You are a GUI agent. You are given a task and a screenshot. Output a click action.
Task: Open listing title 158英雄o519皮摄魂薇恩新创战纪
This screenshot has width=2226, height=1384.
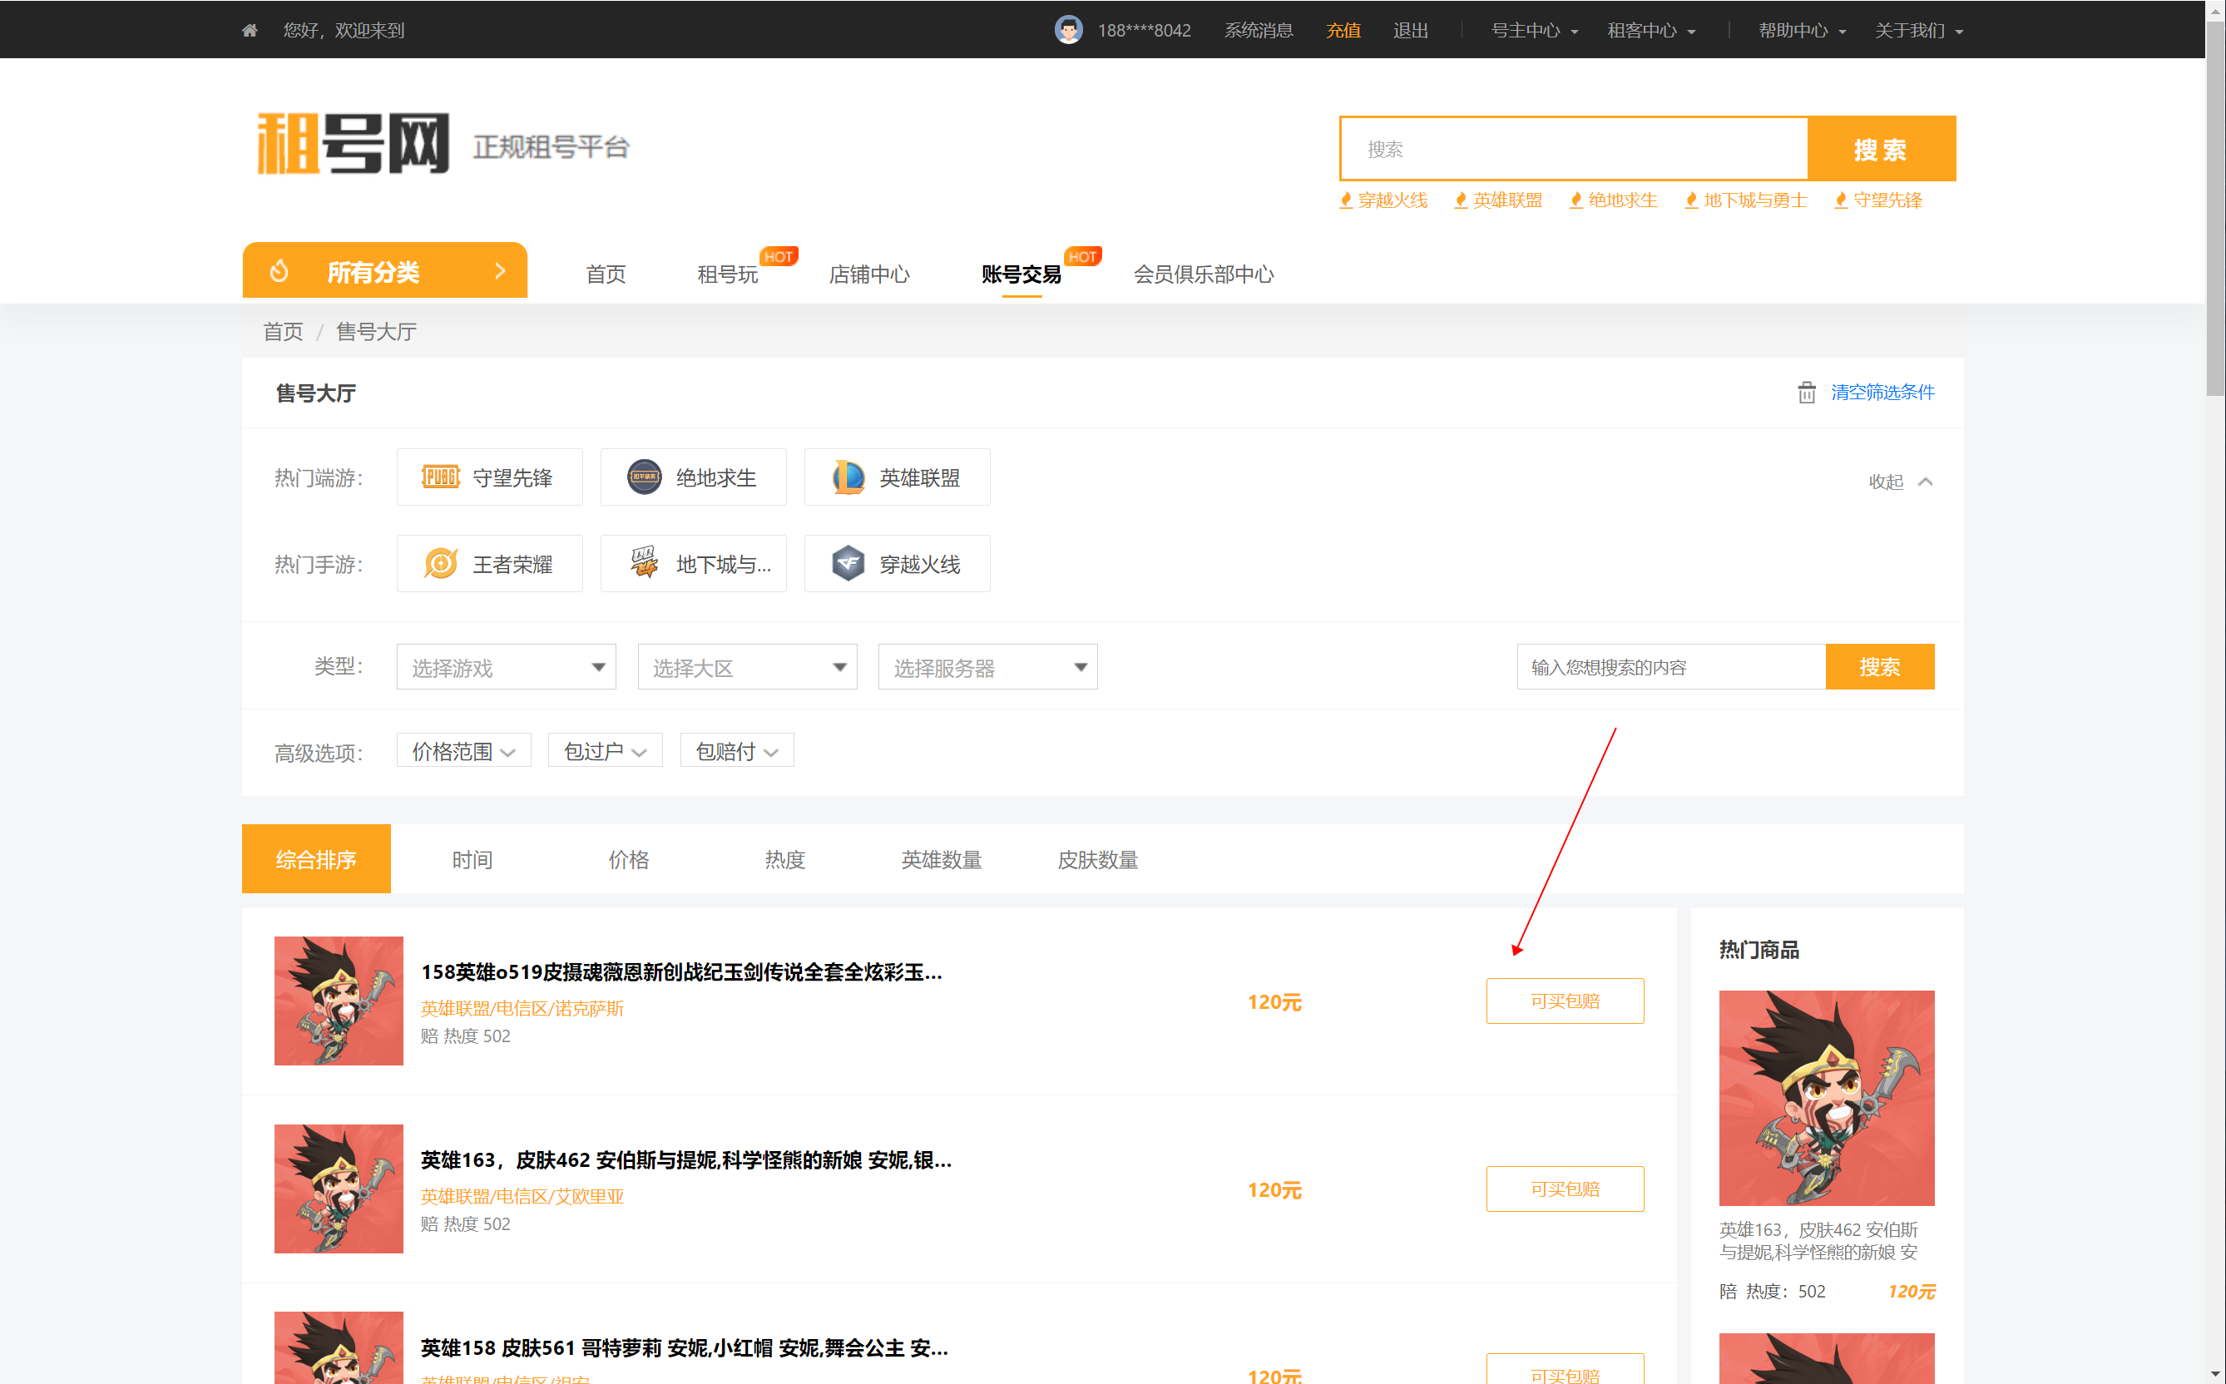pyautogui.click(x=681, y=972)
